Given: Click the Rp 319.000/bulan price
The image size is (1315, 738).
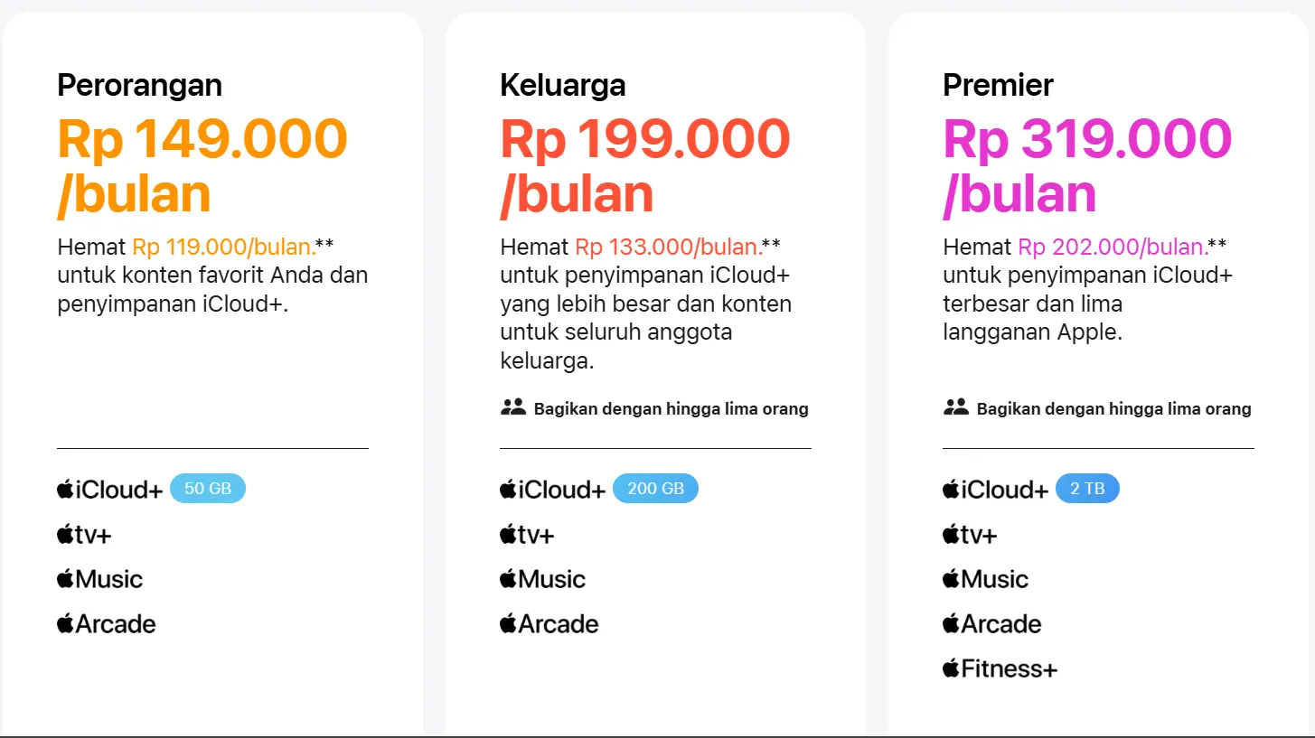Looking at the screenshot, I should 1087,166.
